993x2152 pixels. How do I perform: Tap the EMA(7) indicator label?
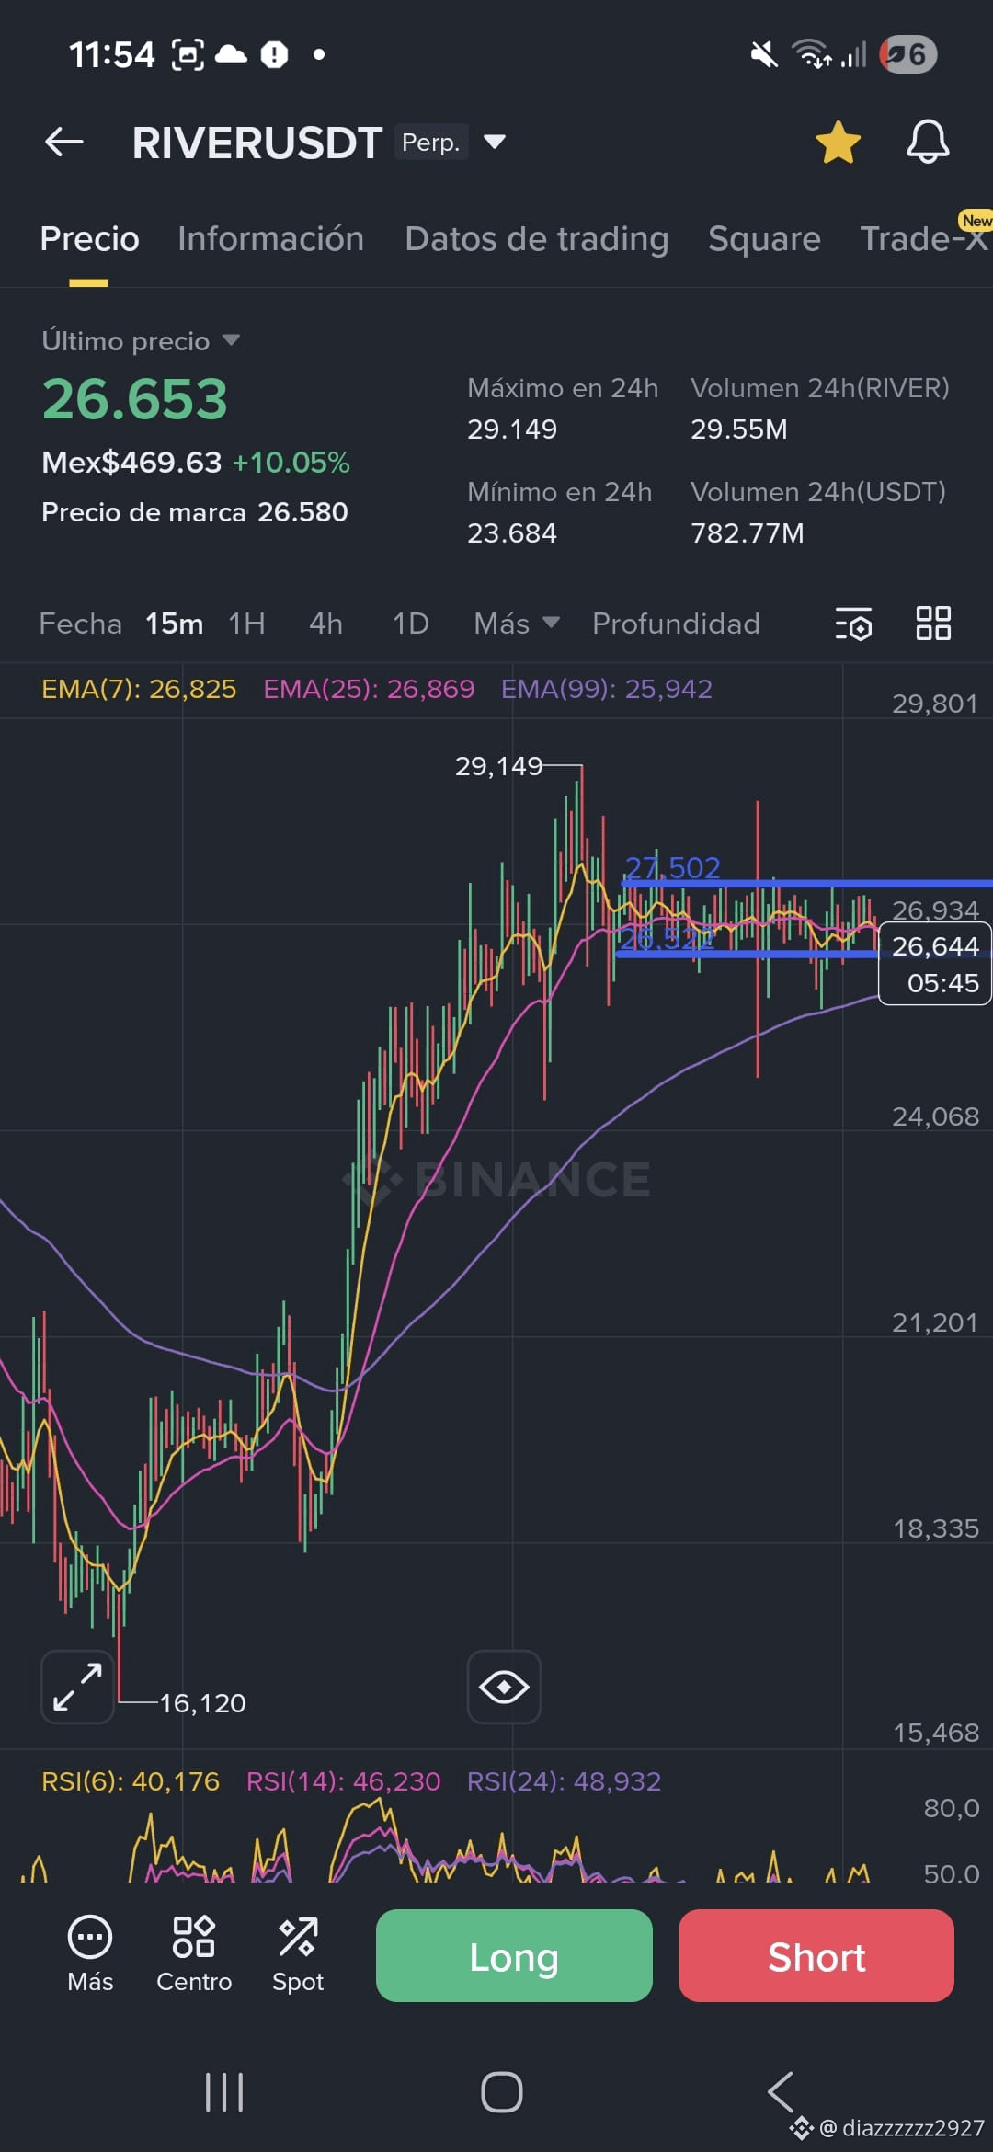click(x=139, y=689)
